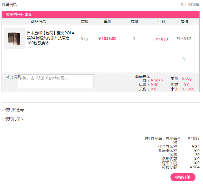Click the 57g product weight value
The image size is (203, 185).
tap(84, 39)
